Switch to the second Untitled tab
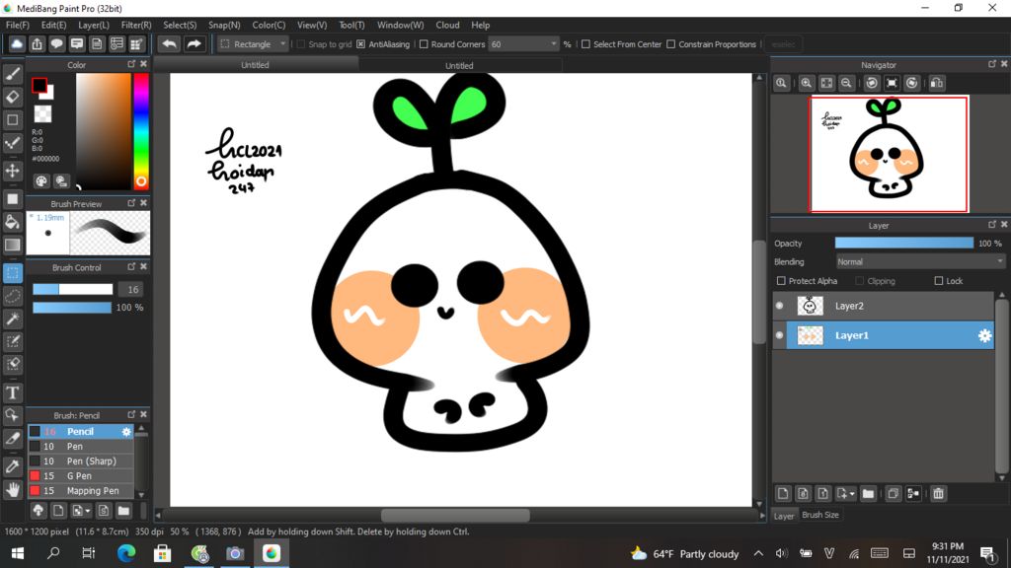 pos(459,66)
